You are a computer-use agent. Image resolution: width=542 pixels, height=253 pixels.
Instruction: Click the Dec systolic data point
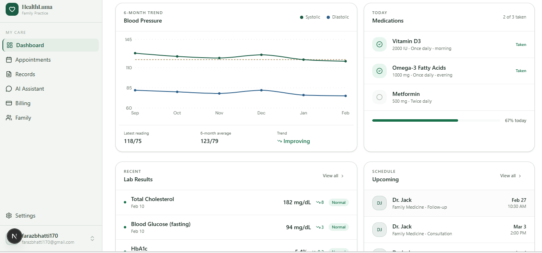261,54
